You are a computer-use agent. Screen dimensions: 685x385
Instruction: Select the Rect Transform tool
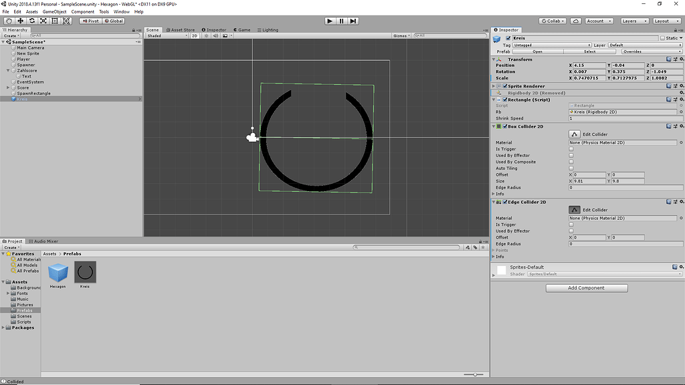point(54,21)
